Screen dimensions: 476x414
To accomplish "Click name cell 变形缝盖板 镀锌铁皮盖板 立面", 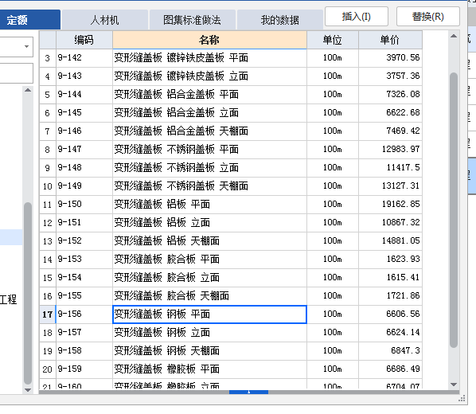I will [x=209, y=76].
